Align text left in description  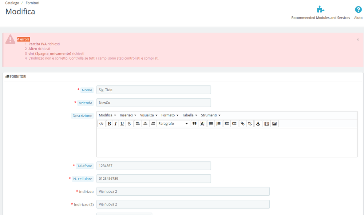138,124
